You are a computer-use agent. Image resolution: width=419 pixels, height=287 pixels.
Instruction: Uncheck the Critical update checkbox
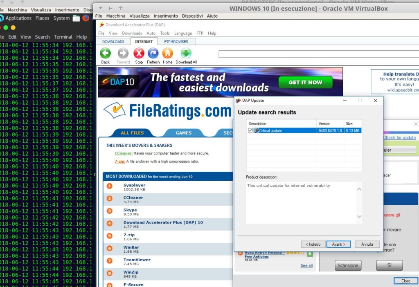(x=250, y=130)
